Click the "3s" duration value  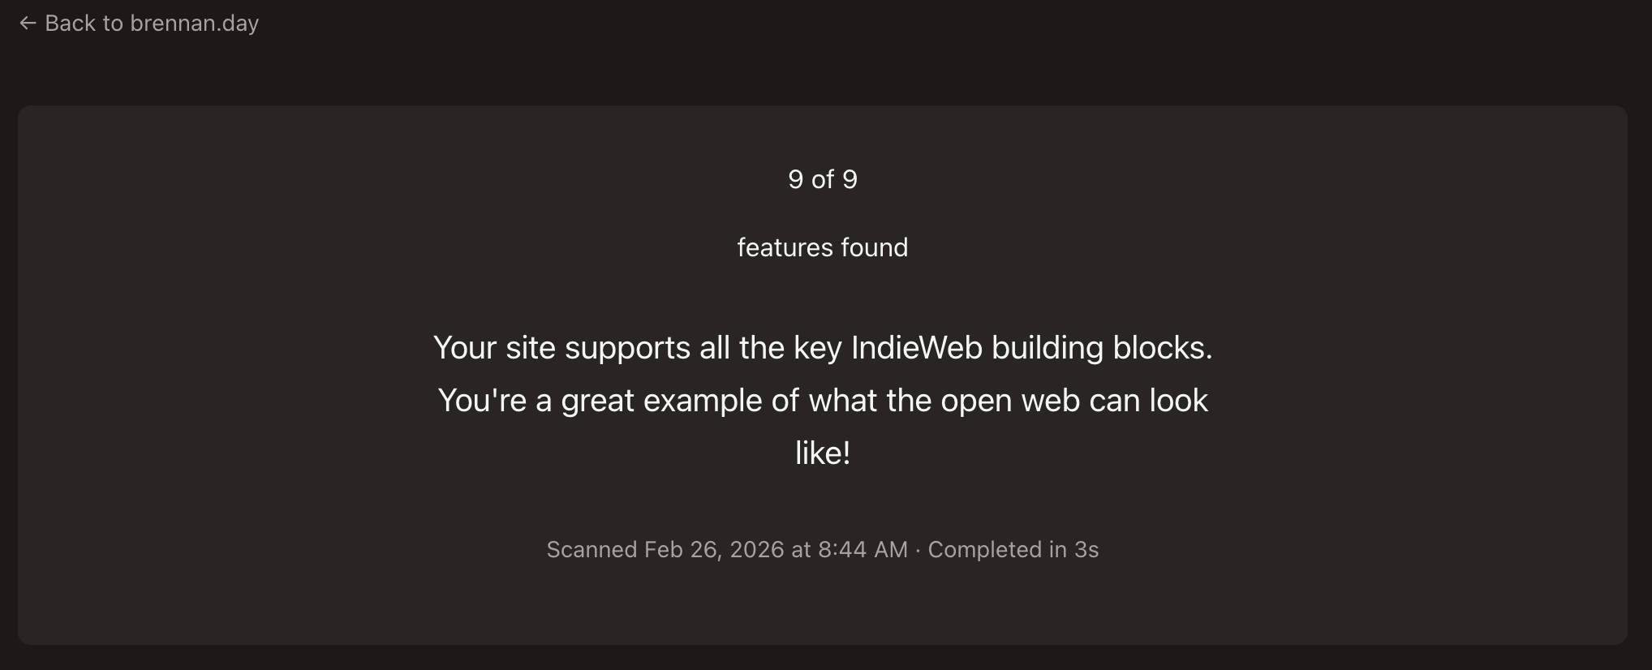tap(1086, 550)
